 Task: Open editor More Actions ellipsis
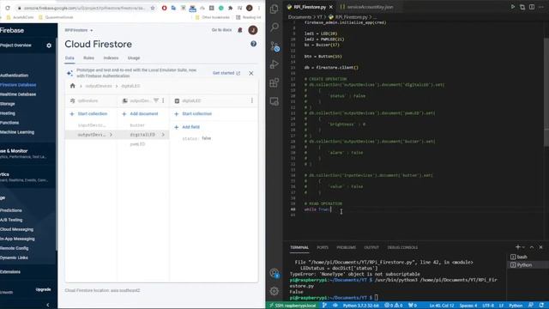coord(541,7)
